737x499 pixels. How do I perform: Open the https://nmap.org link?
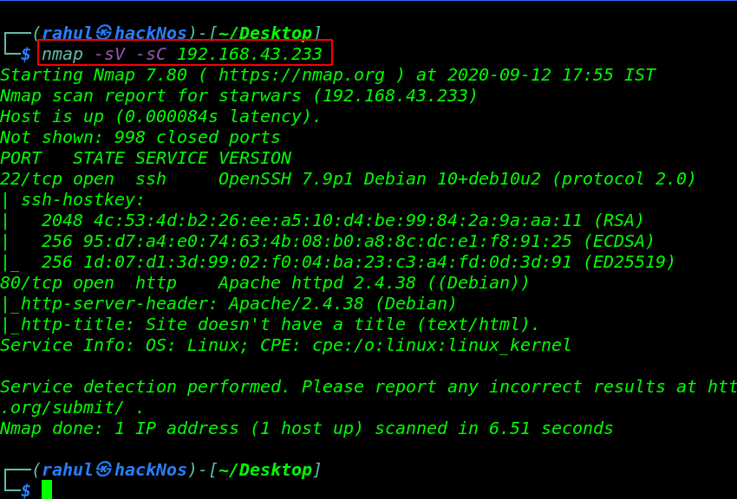[301, 75]
